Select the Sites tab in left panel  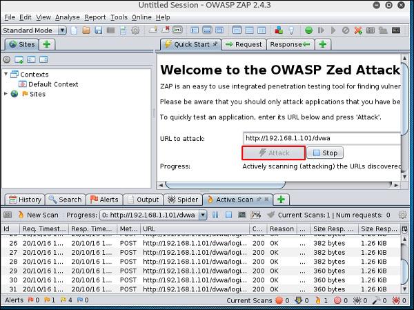tap(22, 44)
